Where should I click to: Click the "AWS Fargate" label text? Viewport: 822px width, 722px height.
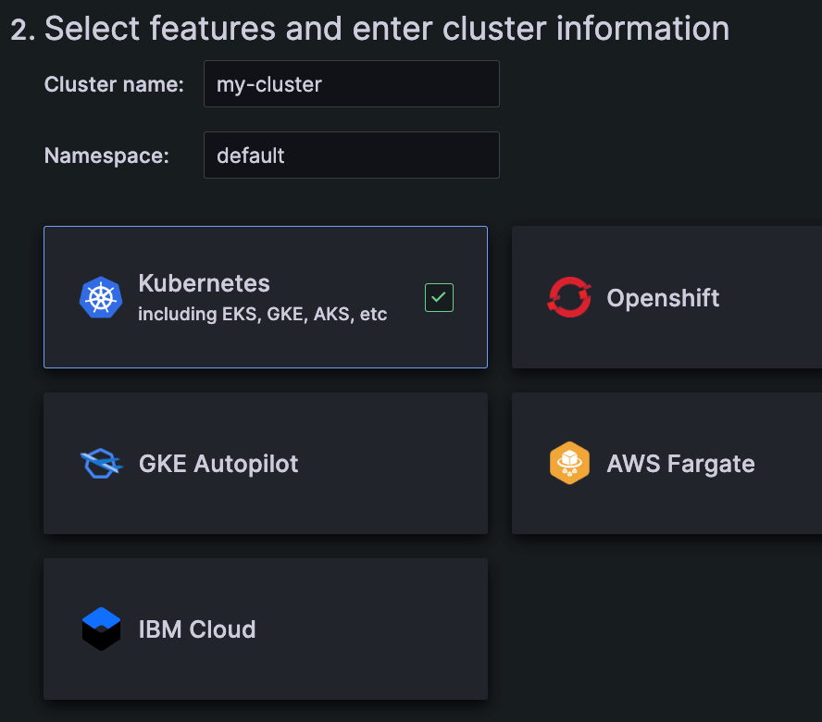680,464
